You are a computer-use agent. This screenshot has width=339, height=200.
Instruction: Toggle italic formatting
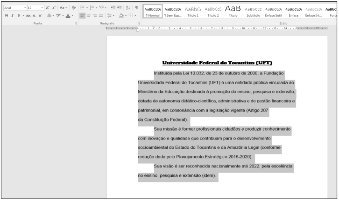11,16
